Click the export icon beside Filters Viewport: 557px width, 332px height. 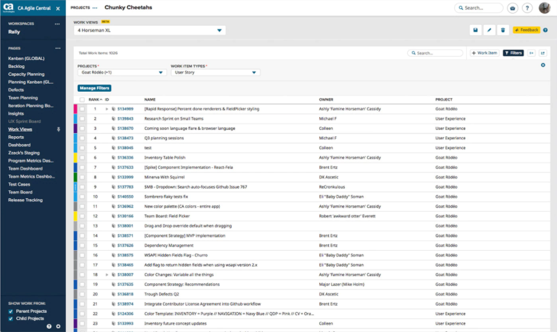tap(543, 53)
